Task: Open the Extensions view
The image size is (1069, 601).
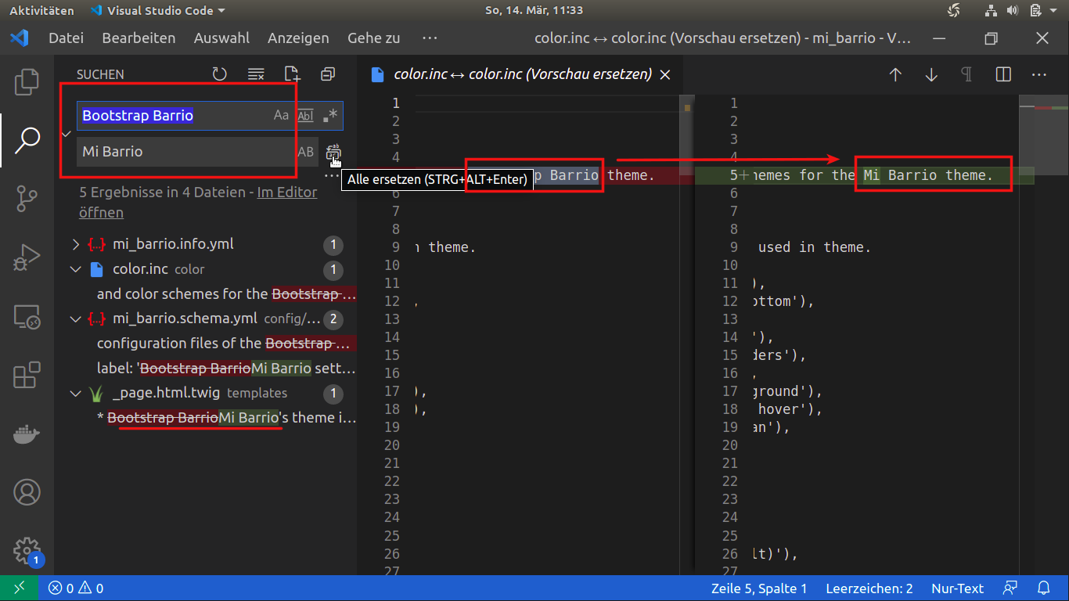Action: pyautogui.click(x=27, y=375)
